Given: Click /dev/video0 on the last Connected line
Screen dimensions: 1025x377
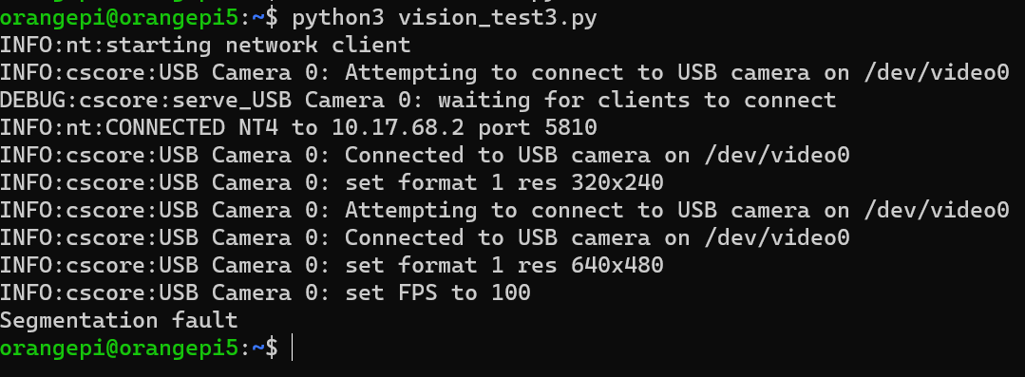Looking at the screenshot, I should [x=777, y=237].
